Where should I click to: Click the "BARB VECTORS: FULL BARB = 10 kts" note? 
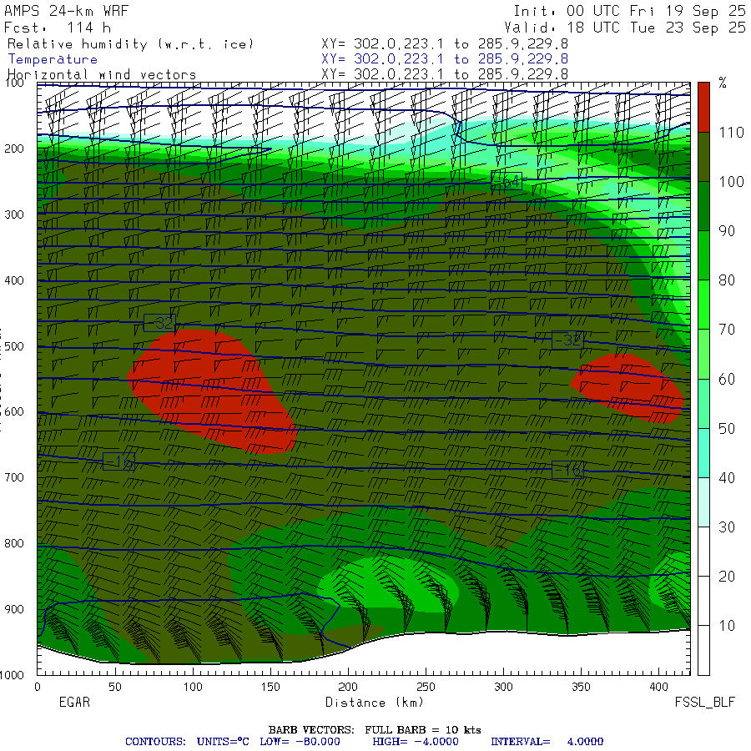(x=375, y=730)
